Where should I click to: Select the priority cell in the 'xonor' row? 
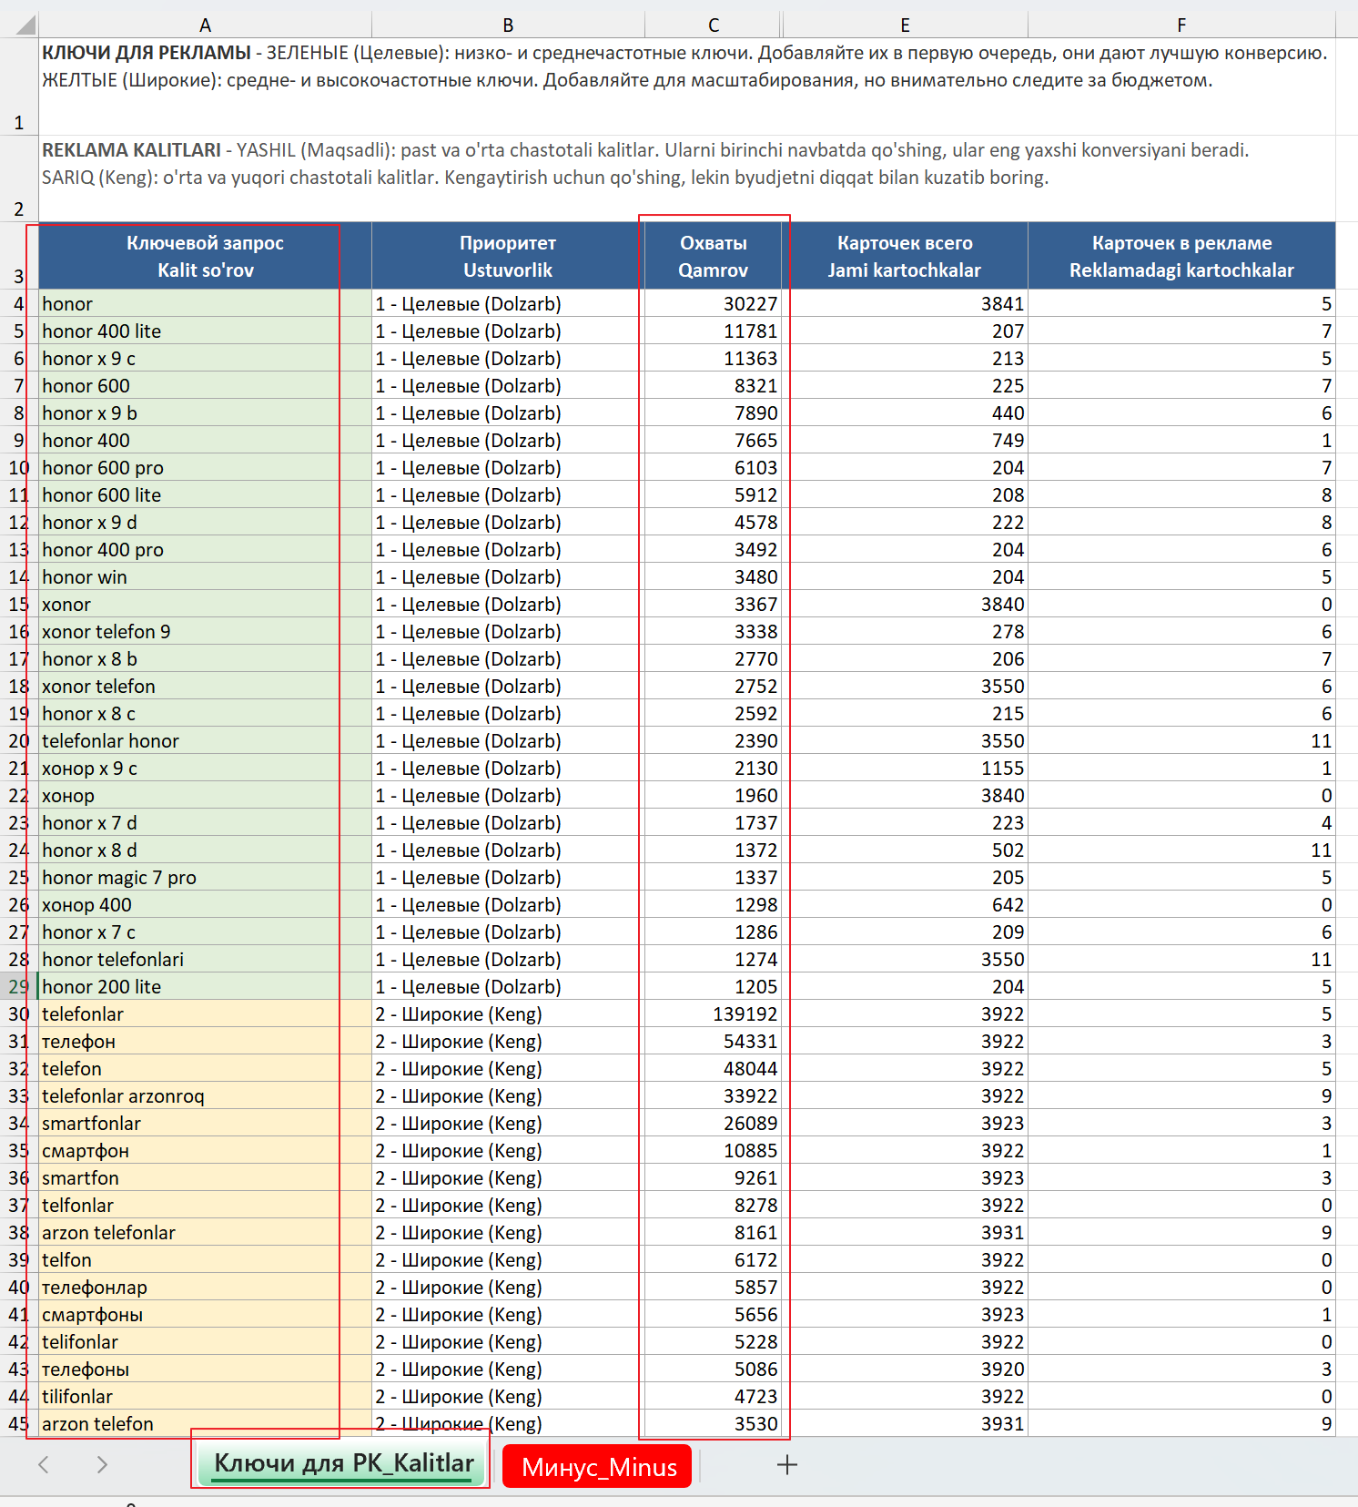[x=508, y=604]
